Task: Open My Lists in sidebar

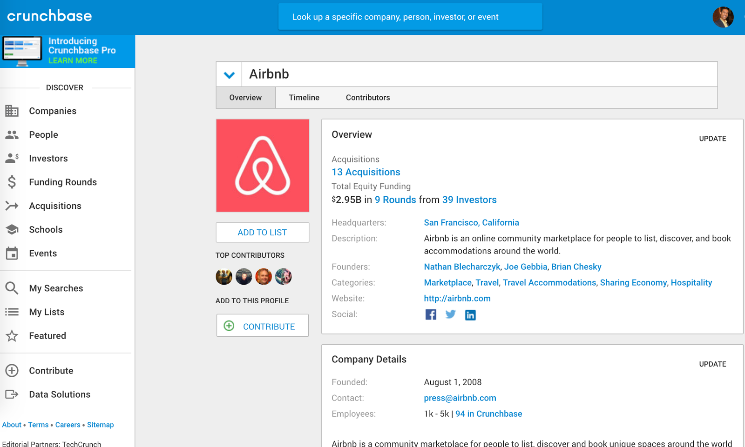Action: (x=47, y=312)
